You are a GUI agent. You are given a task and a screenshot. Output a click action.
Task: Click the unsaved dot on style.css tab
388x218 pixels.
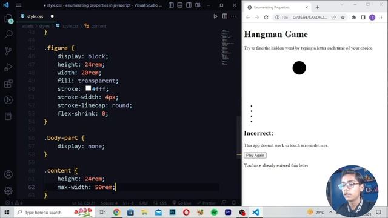click(x=52, y=16)
